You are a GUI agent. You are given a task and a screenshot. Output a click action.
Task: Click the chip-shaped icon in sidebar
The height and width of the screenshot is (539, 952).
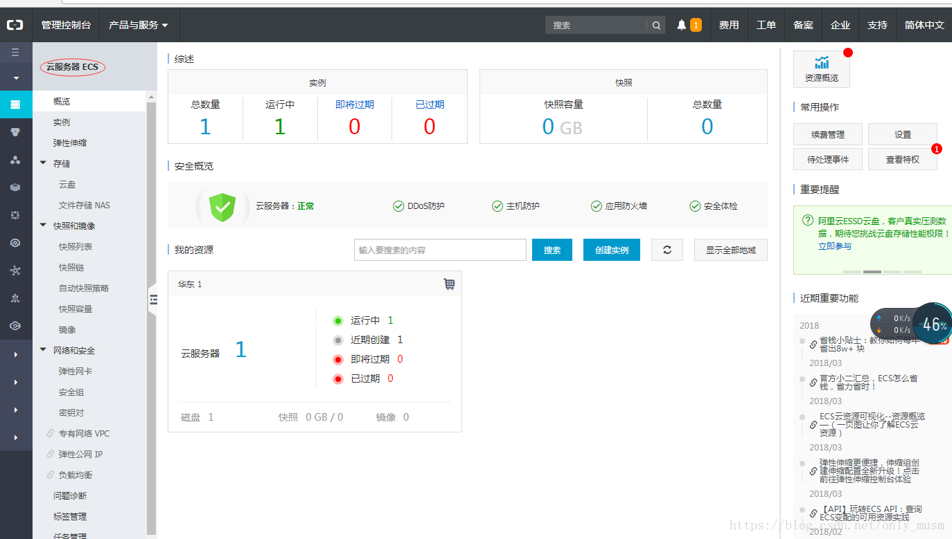coord(15,215)
